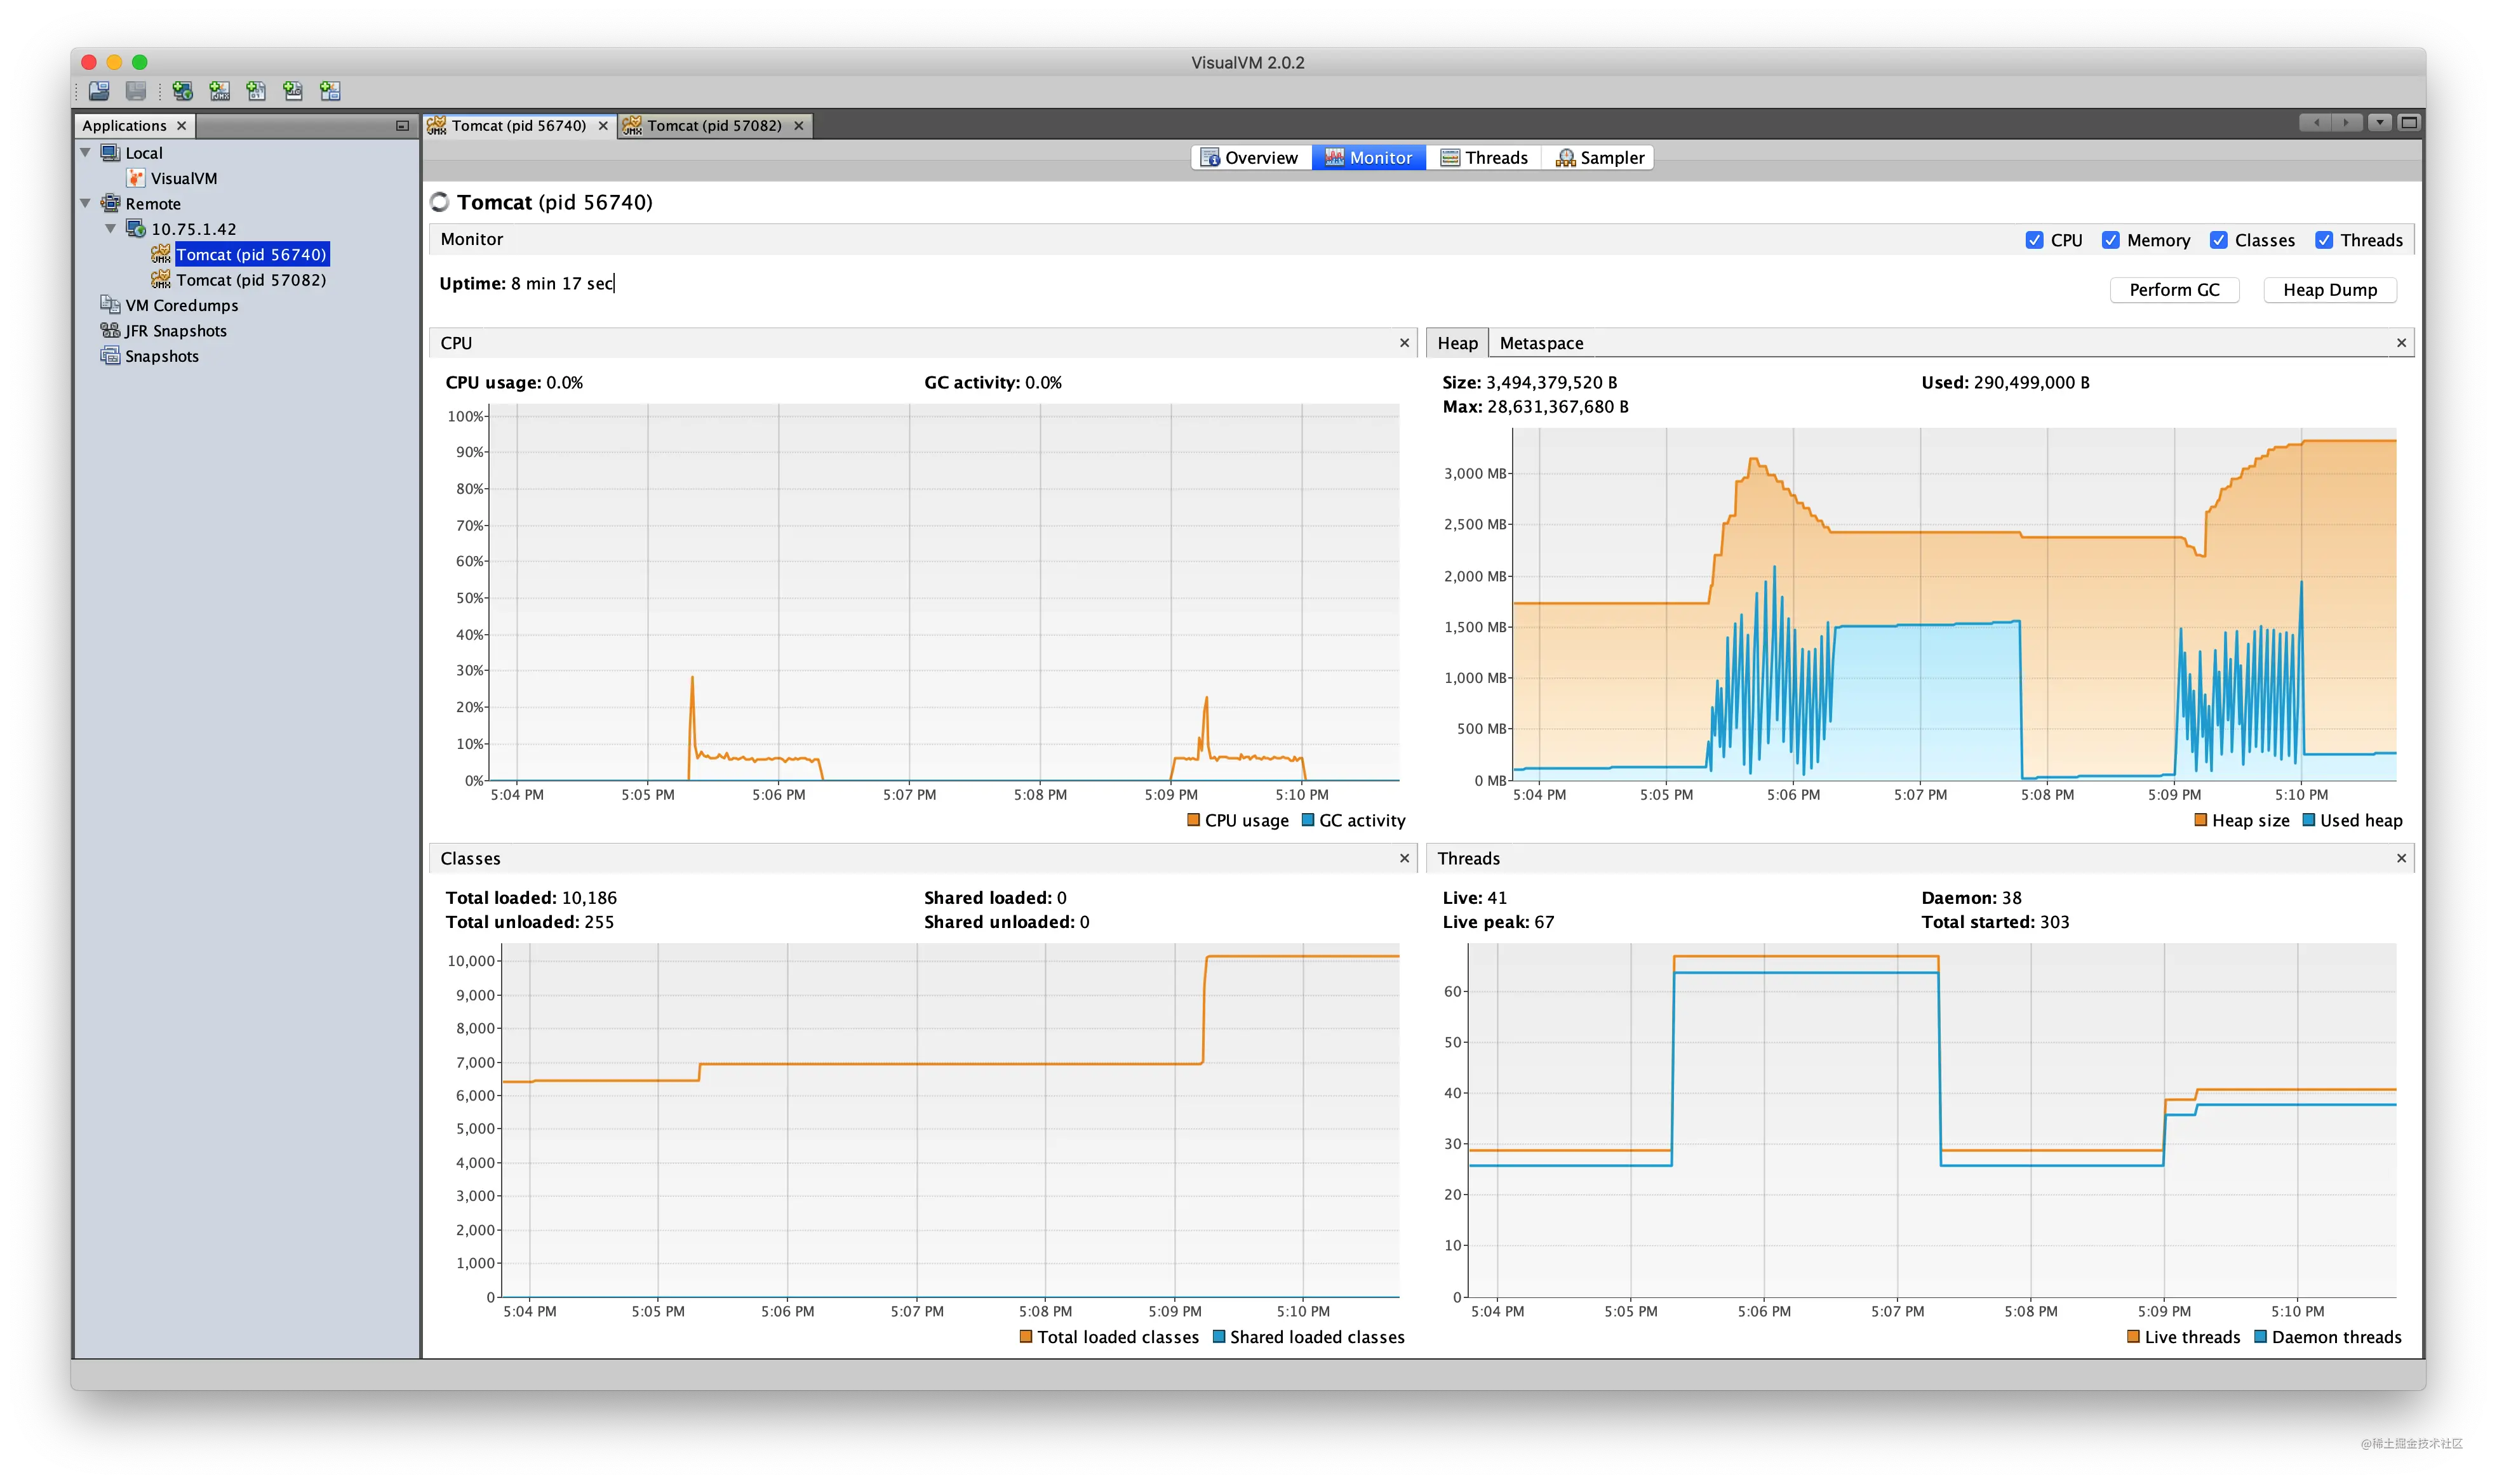Click the VM Coredumps icon in the tree
2497x1484 pixels.
point(110,305)
